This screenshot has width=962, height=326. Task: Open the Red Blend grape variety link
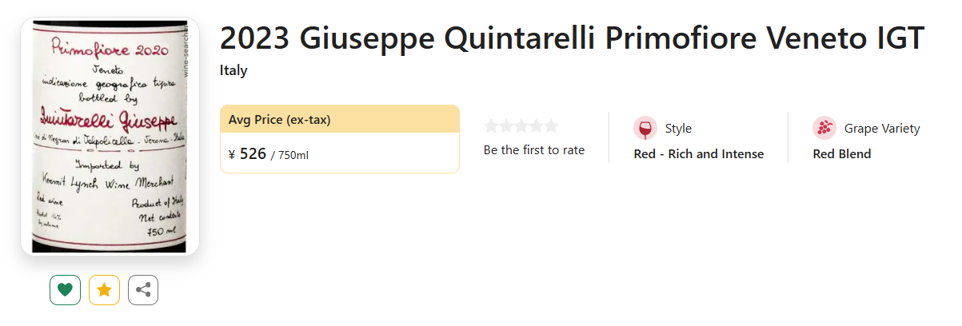(841, 154)
